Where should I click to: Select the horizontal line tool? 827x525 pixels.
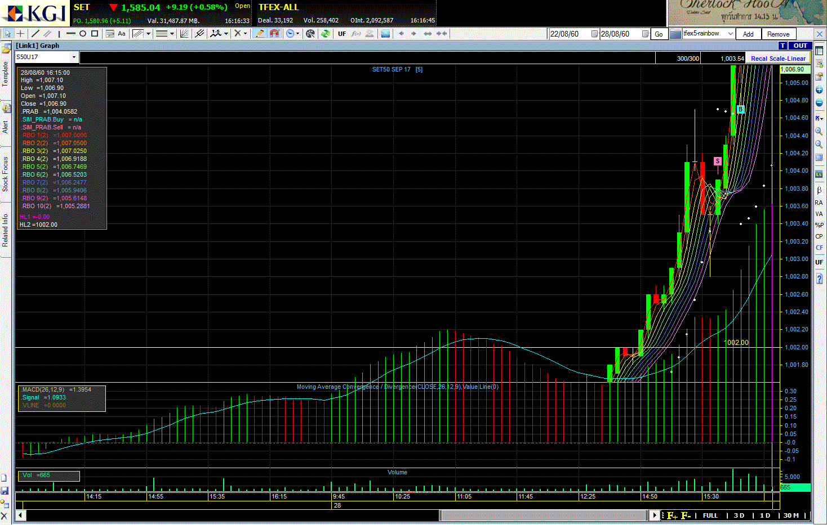coord(71,34)
